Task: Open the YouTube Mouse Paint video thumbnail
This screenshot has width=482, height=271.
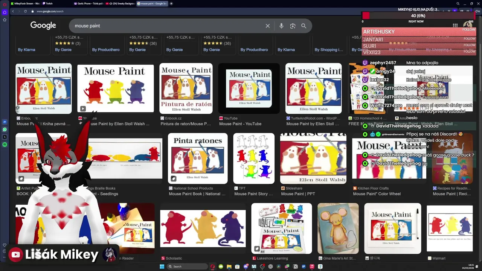Action: pyautogui.click(x=249, y=88)
